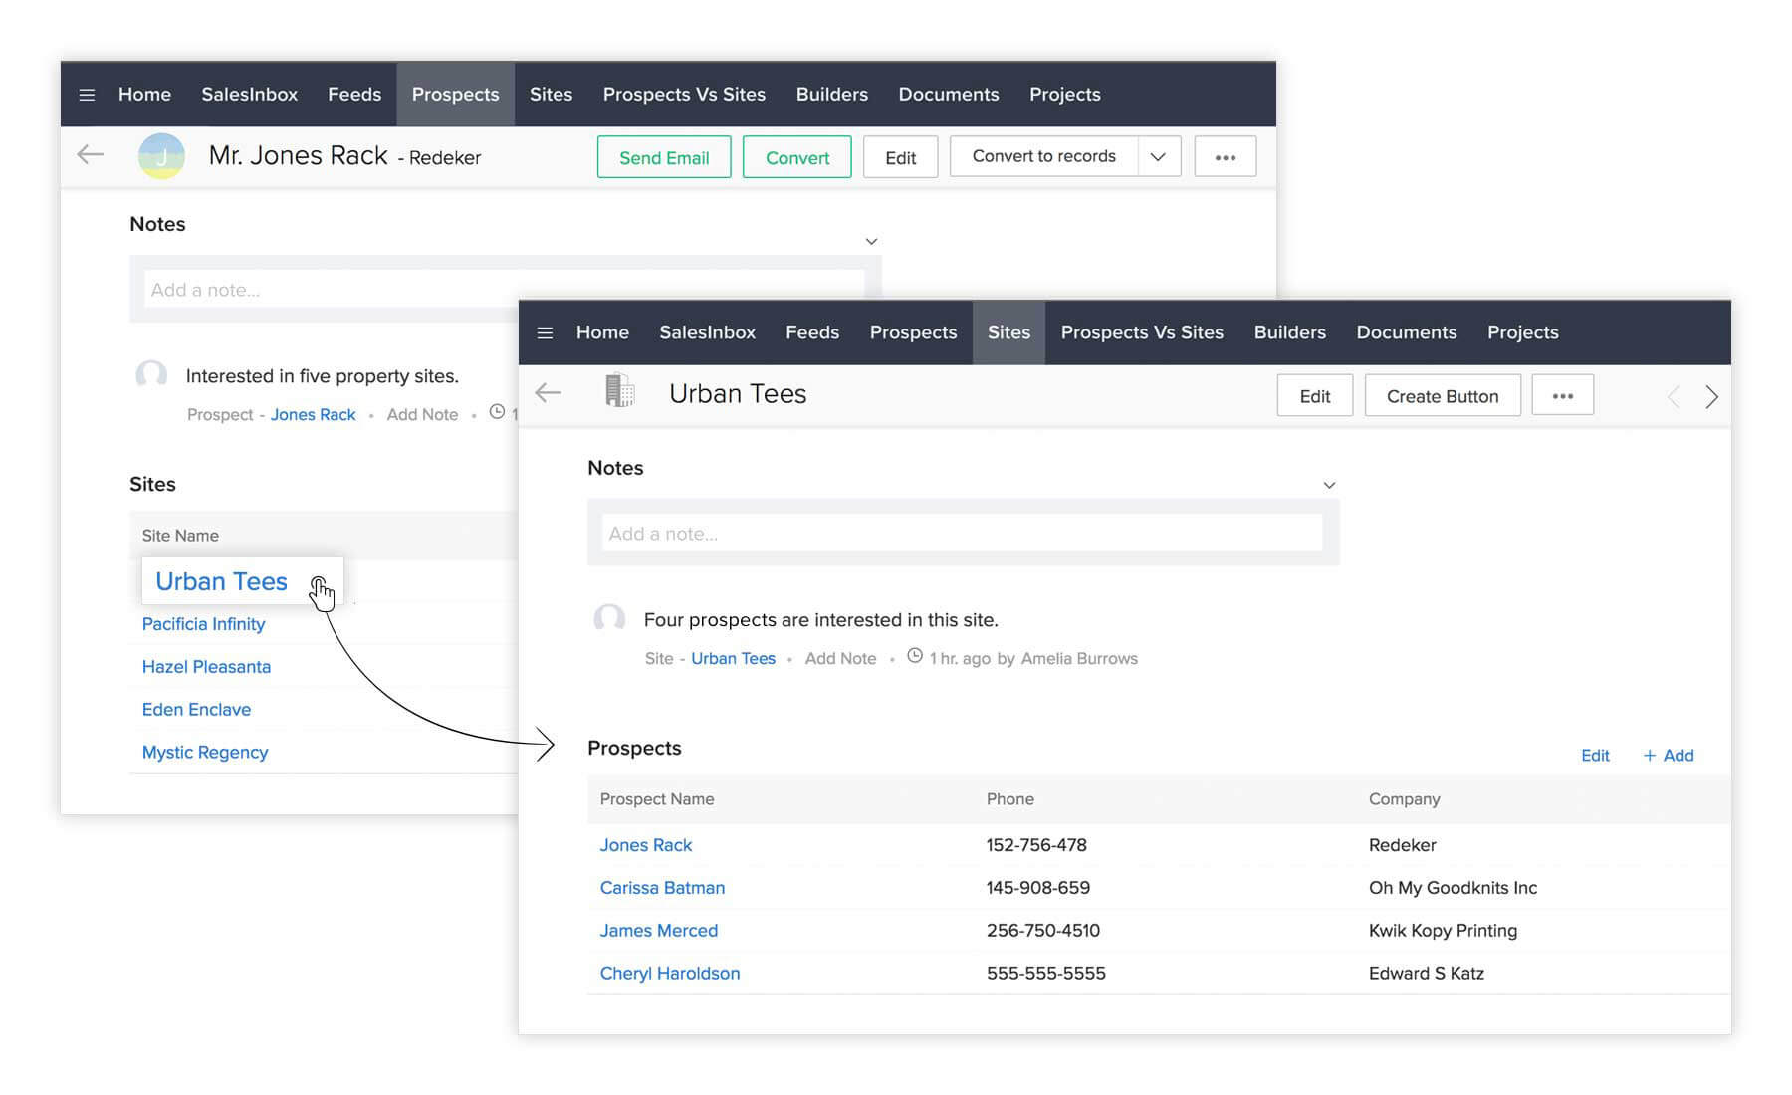Open Builders tab in front window
The height and width of the screenshot is (1095, 1792).
[x=1289, y=332]
